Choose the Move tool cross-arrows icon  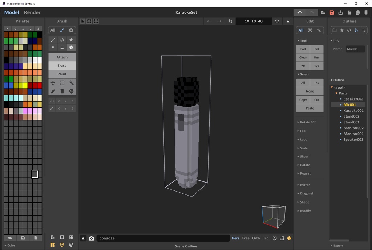pyautogui.click(x=53, y=83)
